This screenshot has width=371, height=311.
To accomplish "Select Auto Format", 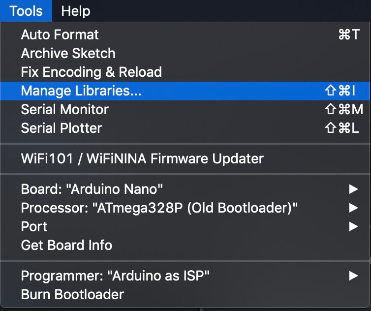I will (x=185, y=34).
